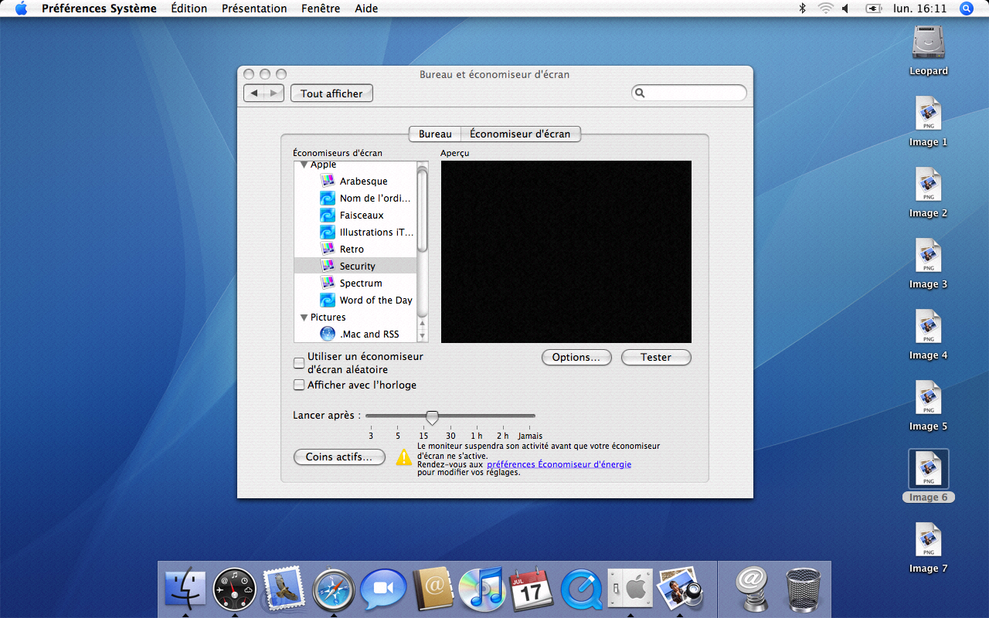Click the Lancer après slider thumb
The width and height of the screenshot is (989, 618).
click(433, 417)
